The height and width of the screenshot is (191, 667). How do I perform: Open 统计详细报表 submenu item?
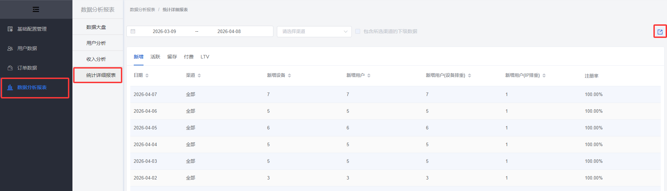click(98, 75)
